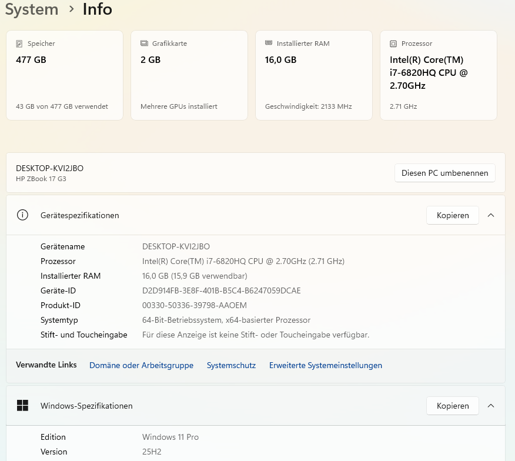Click the text Mehrere GPUs installiert

[179, 106]
